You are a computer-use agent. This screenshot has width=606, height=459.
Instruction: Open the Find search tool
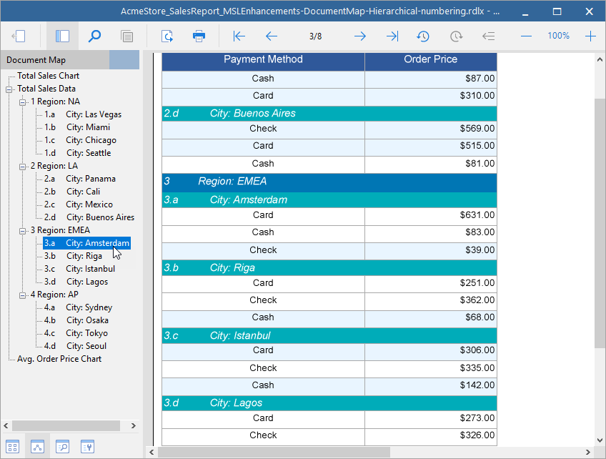click(x=94, y=36)
